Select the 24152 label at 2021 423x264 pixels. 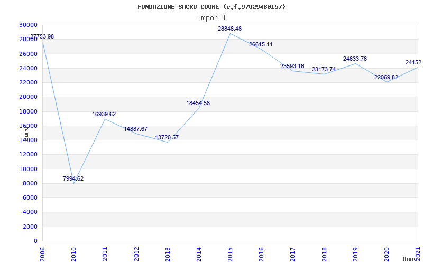(x=414, y=62)
